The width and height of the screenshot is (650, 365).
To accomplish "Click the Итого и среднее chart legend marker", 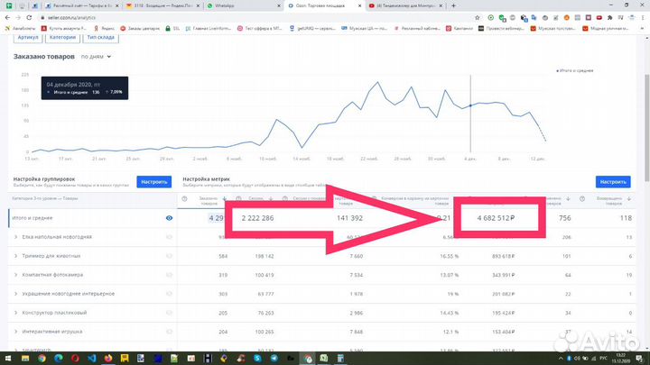I will click(x=557, y=69).
